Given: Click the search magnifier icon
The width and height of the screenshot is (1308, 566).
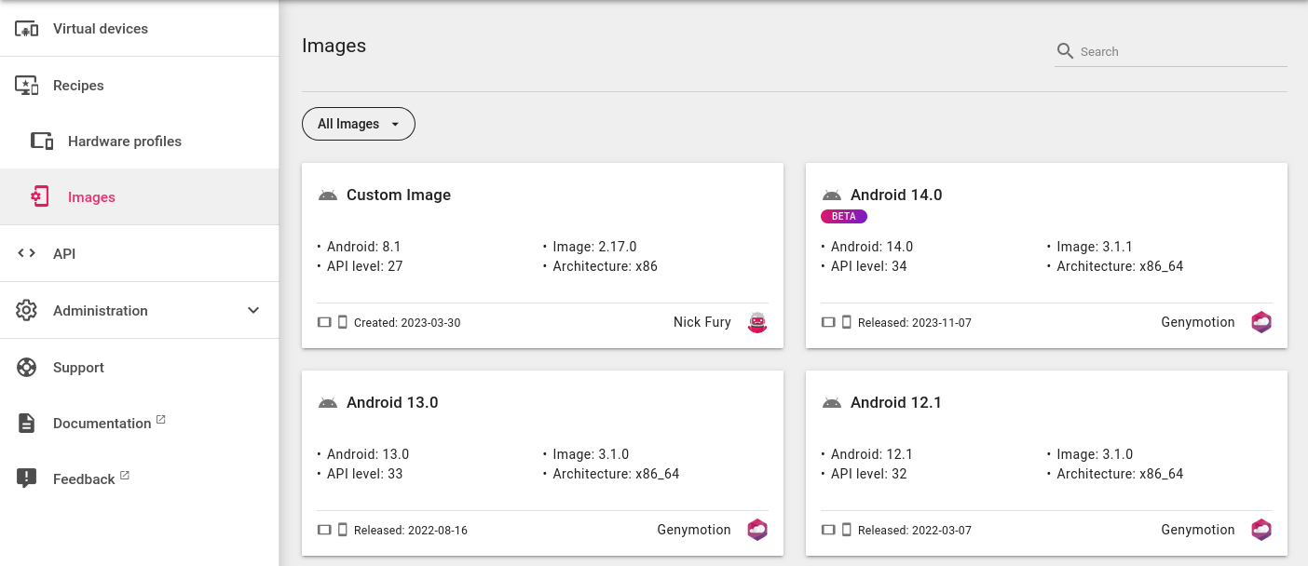Looking at the screenshot, I should point(1065,51).
